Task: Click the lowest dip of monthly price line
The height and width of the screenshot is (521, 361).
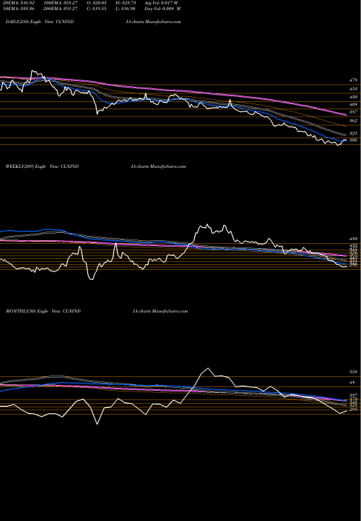Action: coord(97,424)
